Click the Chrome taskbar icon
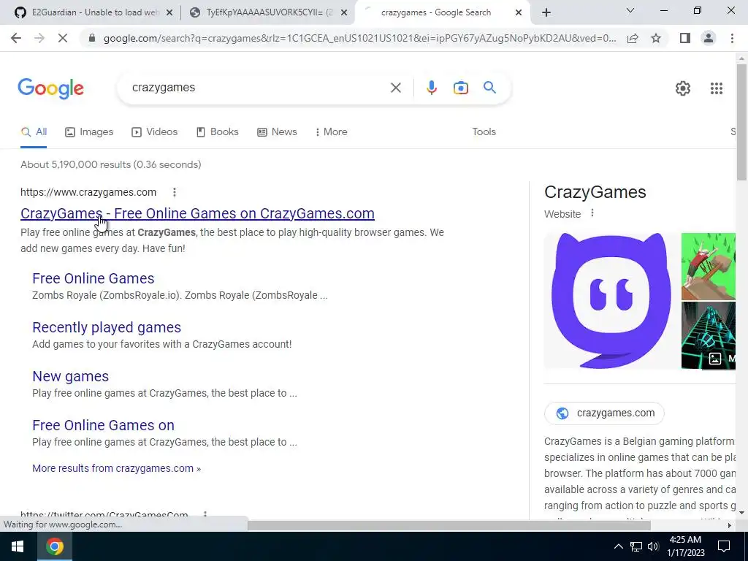748x561 pixels. (55, 546)
